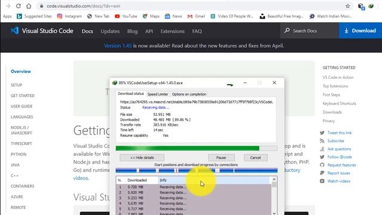Viewport: 382px width, 215px height.
Task: Switch to the Options on completion tab
Action: [189, 94]
